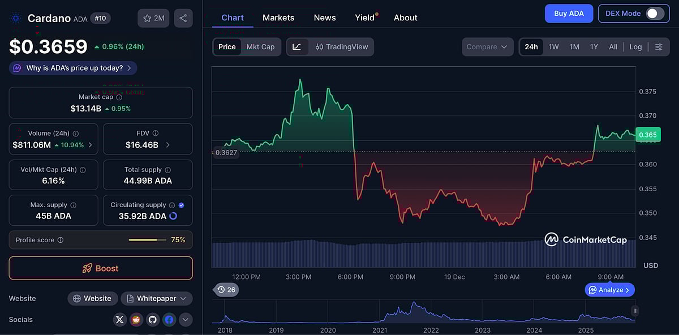Open Cardano's Reddit page

[136, 319]
